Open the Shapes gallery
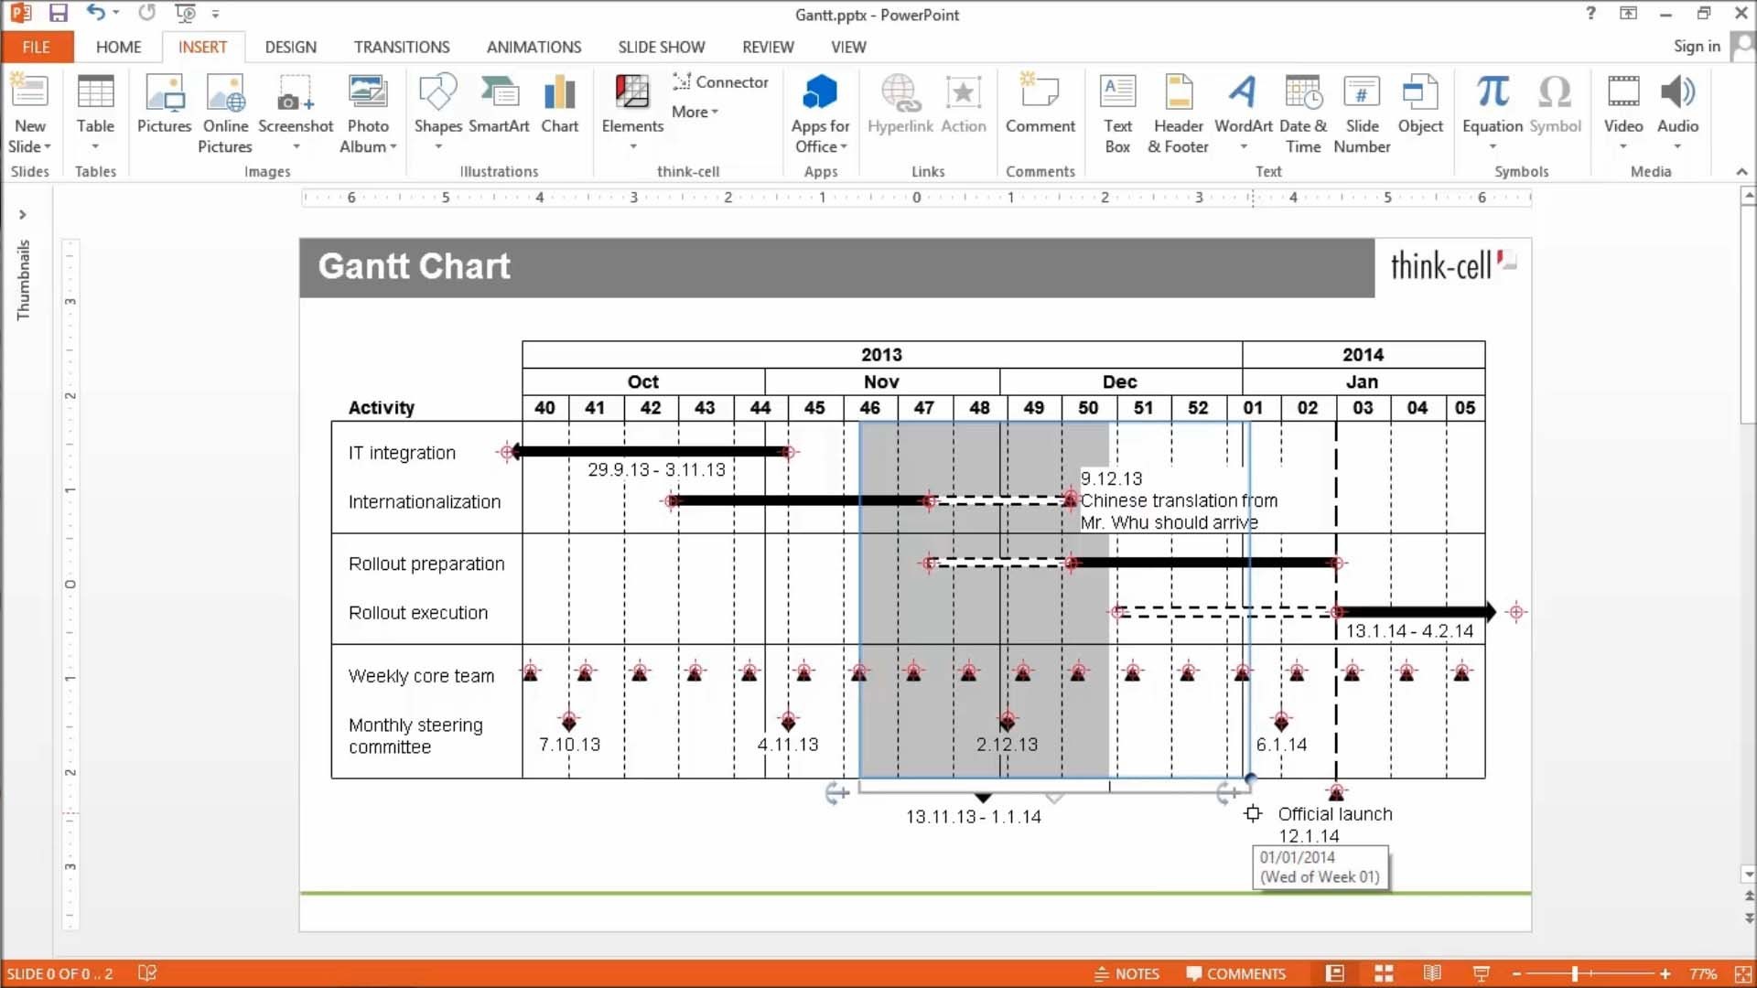Image resolution: width=1757 pixels, height=988 pixels. click(x=437, y=113)
